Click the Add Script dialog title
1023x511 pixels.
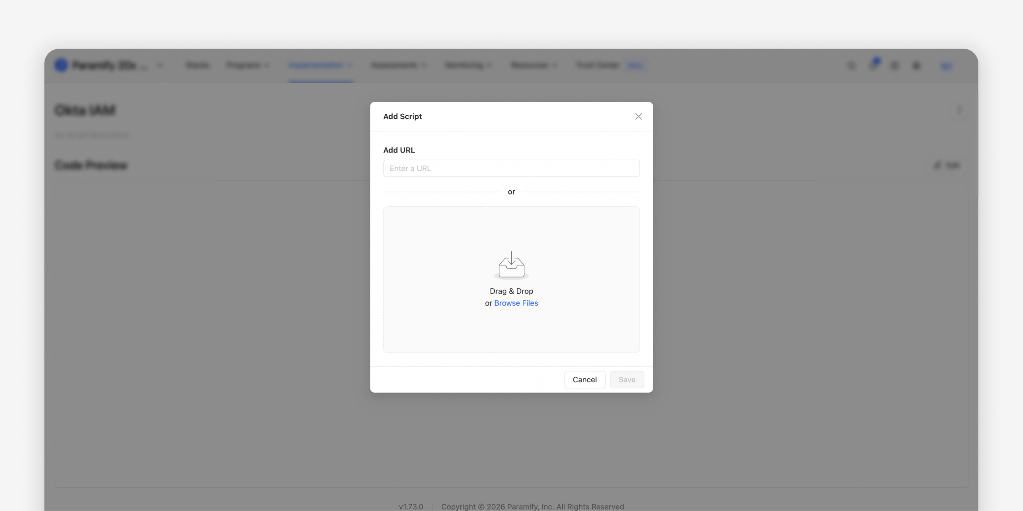pos(402,116)
